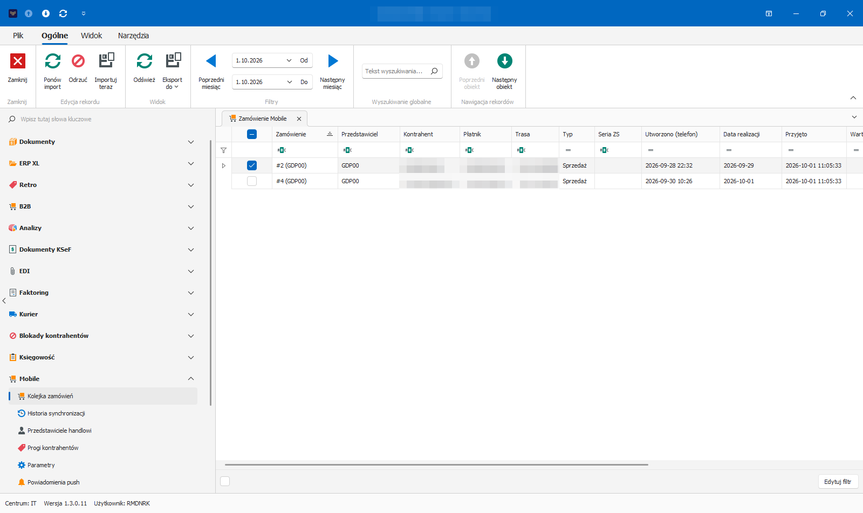Click the red Zamknij close icon
The image size is (863, 513).
pos(18,61)
